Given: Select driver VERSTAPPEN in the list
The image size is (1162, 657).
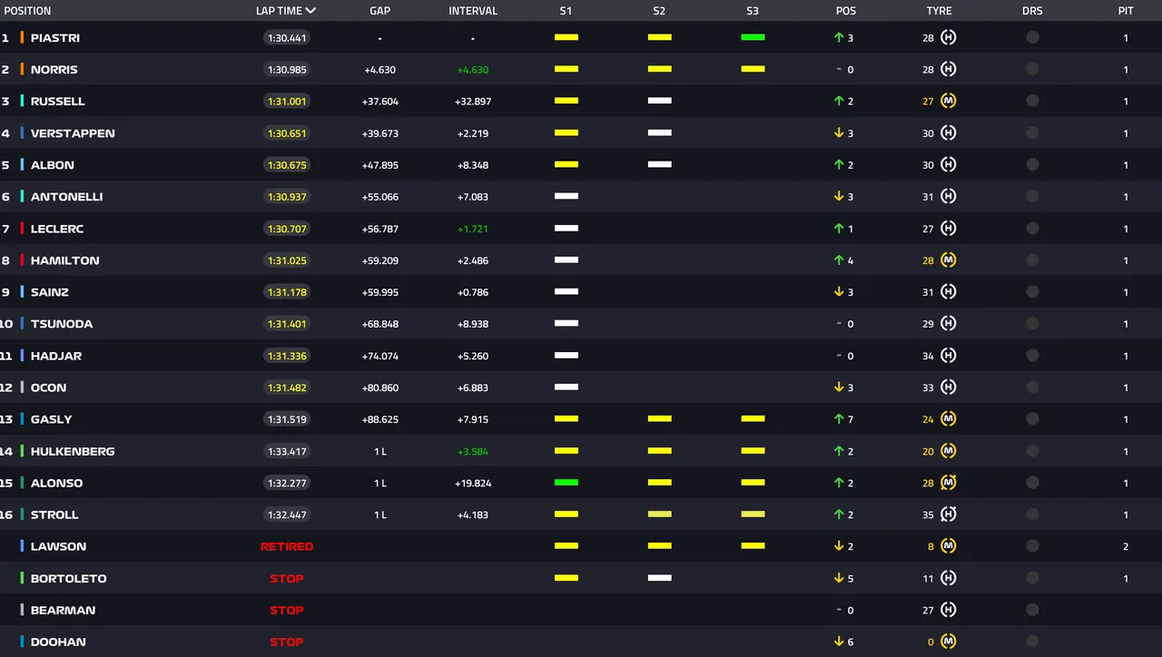Looking at the screenshot, I should [x=73, y=133].
